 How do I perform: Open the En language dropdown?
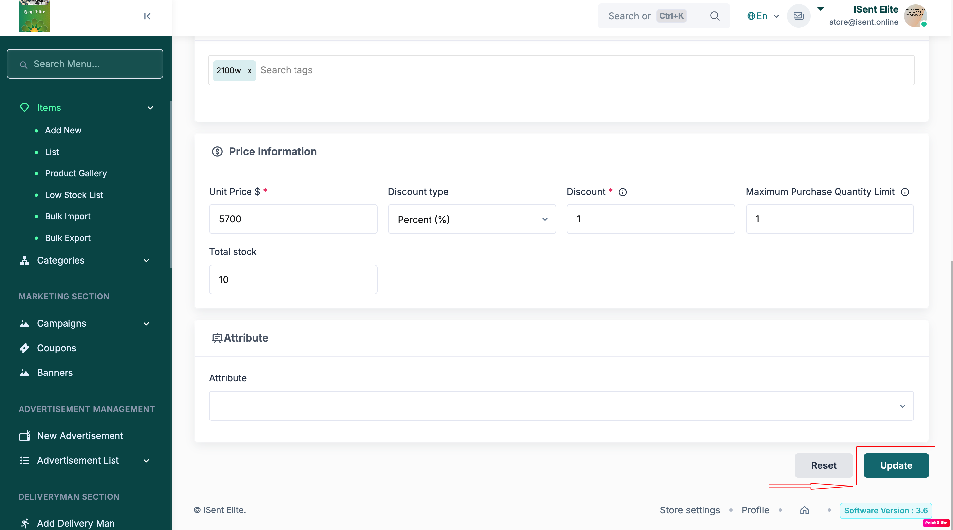point(763,16)
